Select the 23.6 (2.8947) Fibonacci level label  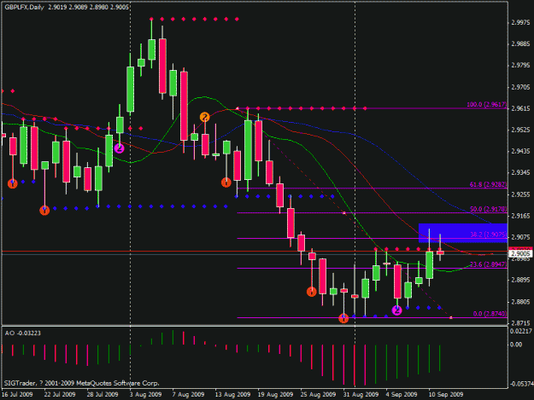[x=489, y=264]
